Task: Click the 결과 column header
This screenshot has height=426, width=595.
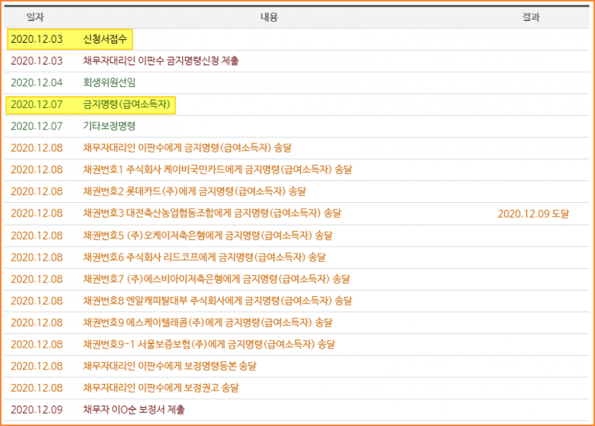Action: tap(530, 17)
